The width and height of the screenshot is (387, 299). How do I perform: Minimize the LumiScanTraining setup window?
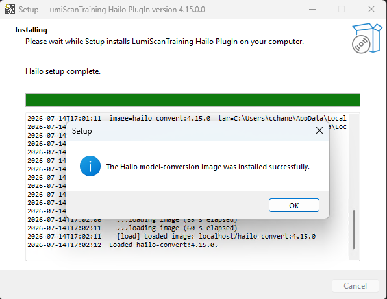[312, 9]
